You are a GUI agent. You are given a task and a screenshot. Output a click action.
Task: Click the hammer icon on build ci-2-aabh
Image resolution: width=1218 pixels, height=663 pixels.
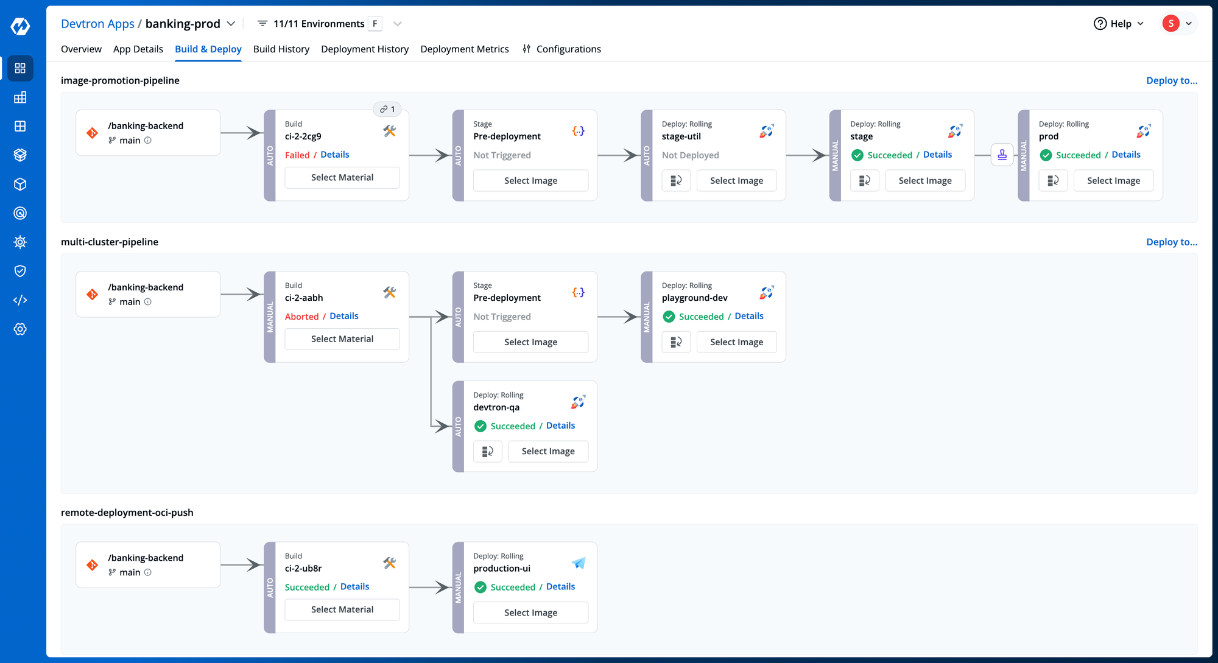[390, 292]
